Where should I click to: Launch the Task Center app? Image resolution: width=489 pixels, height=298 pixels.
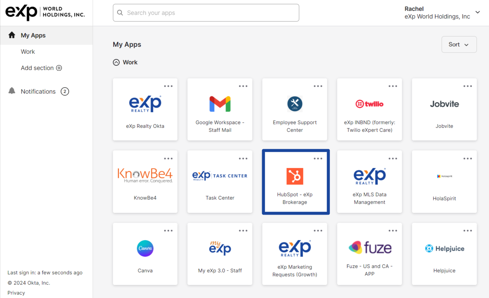220,182
